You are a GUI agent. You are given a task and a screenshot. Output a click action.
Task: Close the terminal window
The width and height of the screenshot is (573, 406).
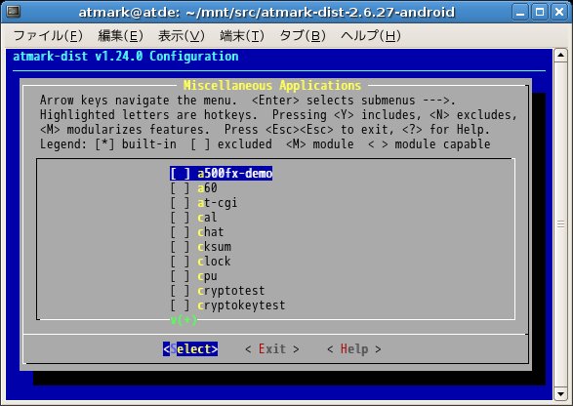(559, 12)
